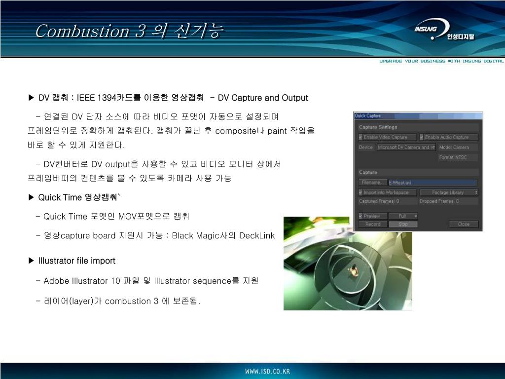Screen dimensions: 505x379
Task: Click the "Mode: Camera" text
Action: (454, 147)
